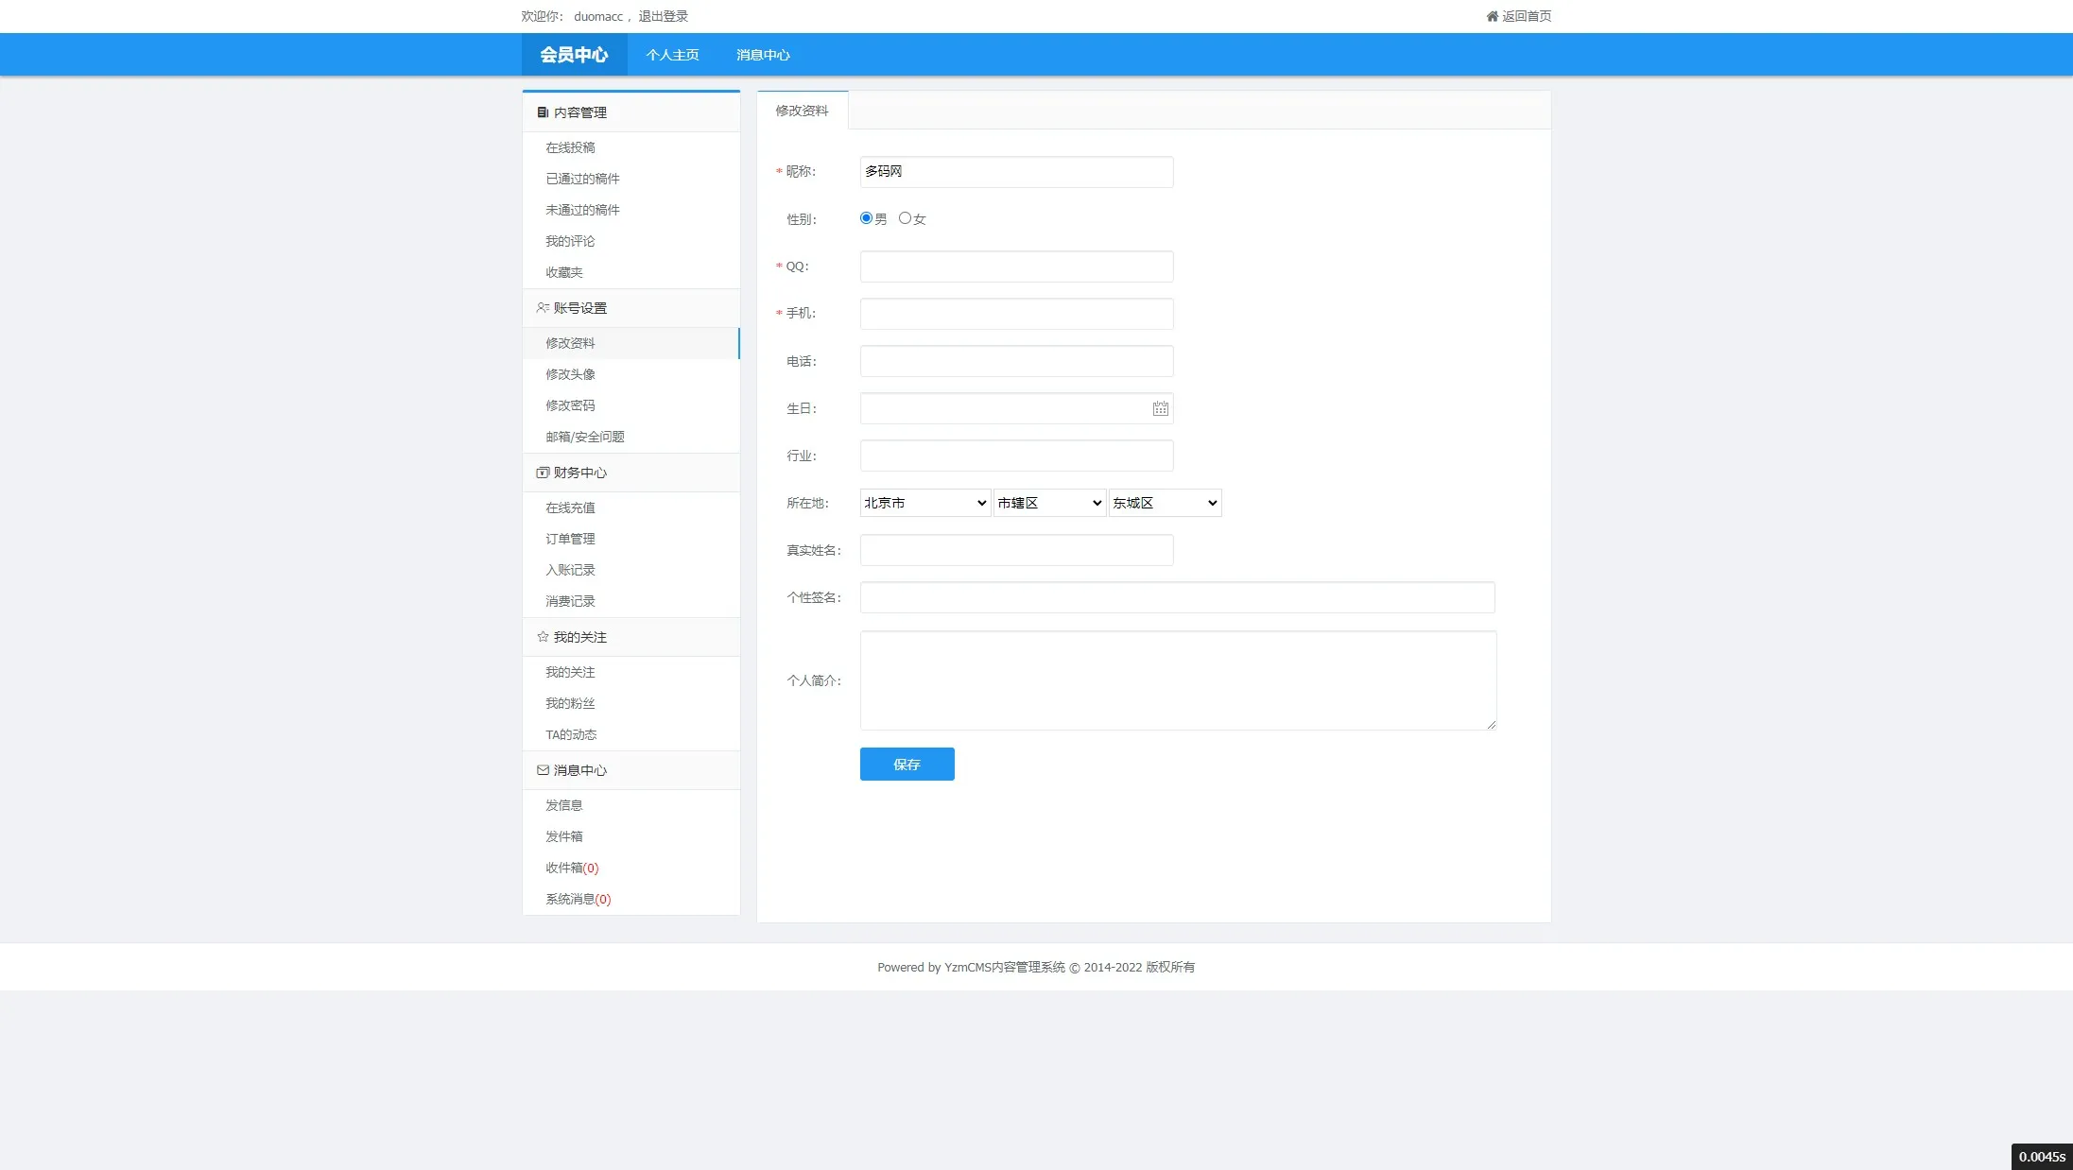Open the 市辖区 city dropdown
Image resolution: width=2073 pixels, height=1170 pixels.
coord(1049,503)
